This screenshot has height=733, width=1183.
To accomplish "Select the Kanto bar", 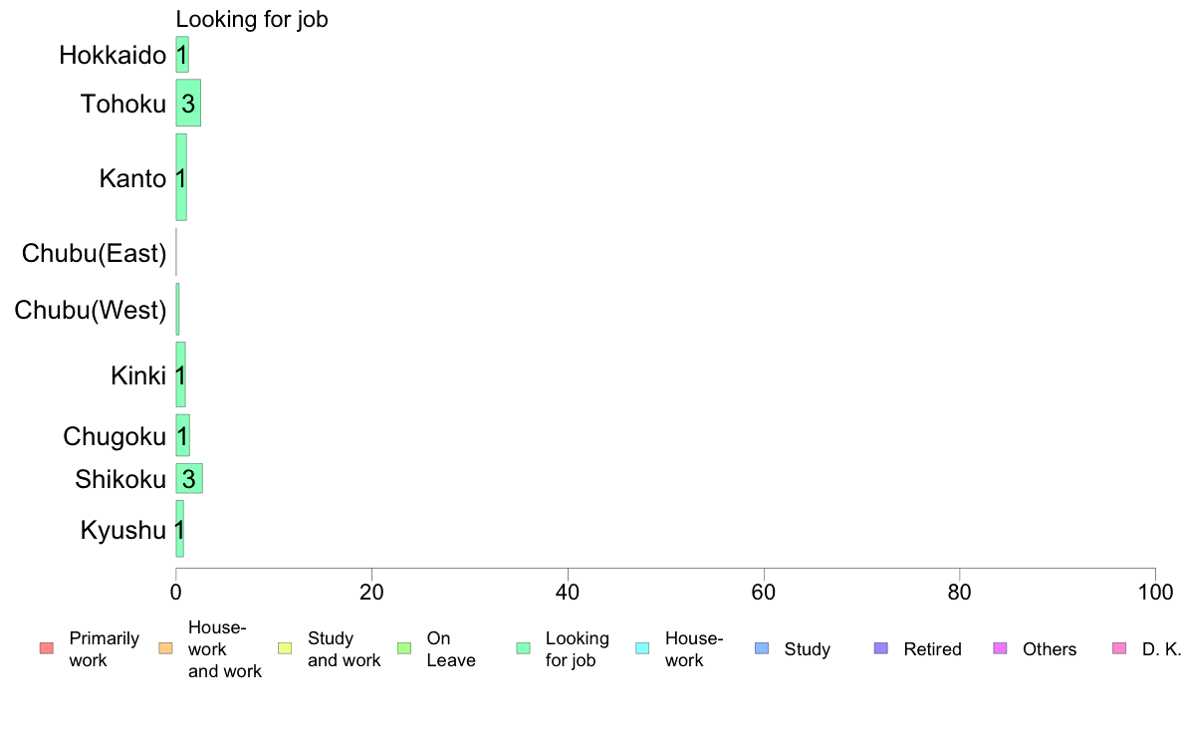I will pos(181,177).
